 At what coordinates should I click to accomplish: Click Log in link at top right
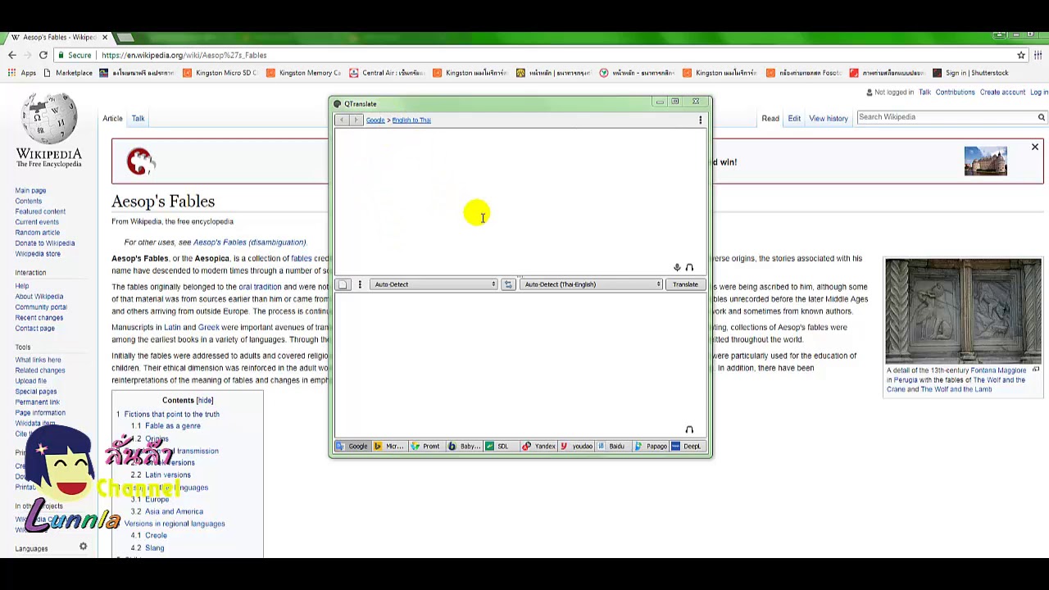coord(1039,93)
